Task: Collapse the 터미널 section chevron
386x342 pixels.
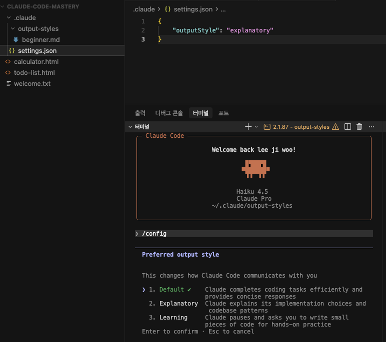Action: pos(130,127)
